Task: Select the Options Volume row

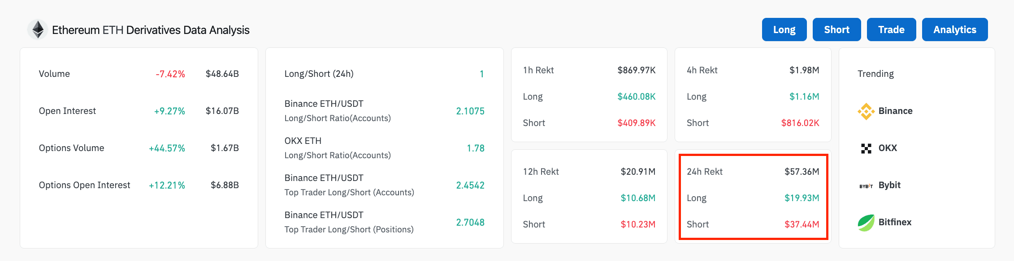Action: pyautogui.click(x=139, y=148)
